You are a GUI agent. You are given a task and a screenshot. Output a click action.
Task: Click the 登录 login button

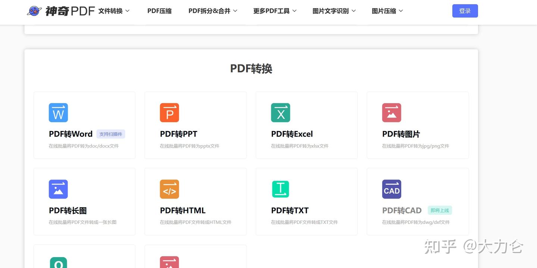(x=465, y=11)
